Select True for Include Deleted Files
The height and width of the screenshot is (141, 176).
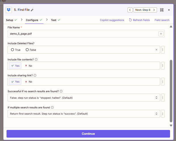[16, 50]
